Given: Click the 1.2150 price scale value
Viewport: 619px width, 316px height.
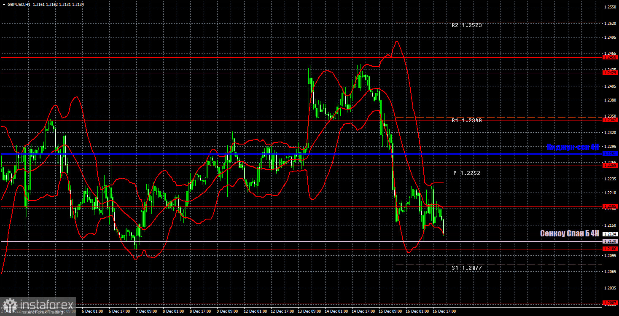Looking at the screenshot, I should [x=611, y=225].
